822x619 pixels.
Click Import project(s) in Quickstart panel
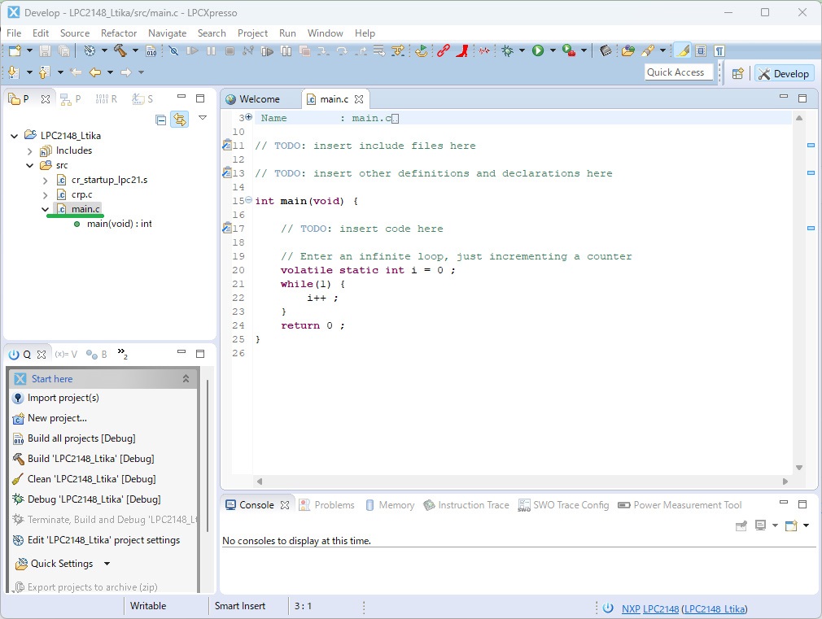pos(63,398)
